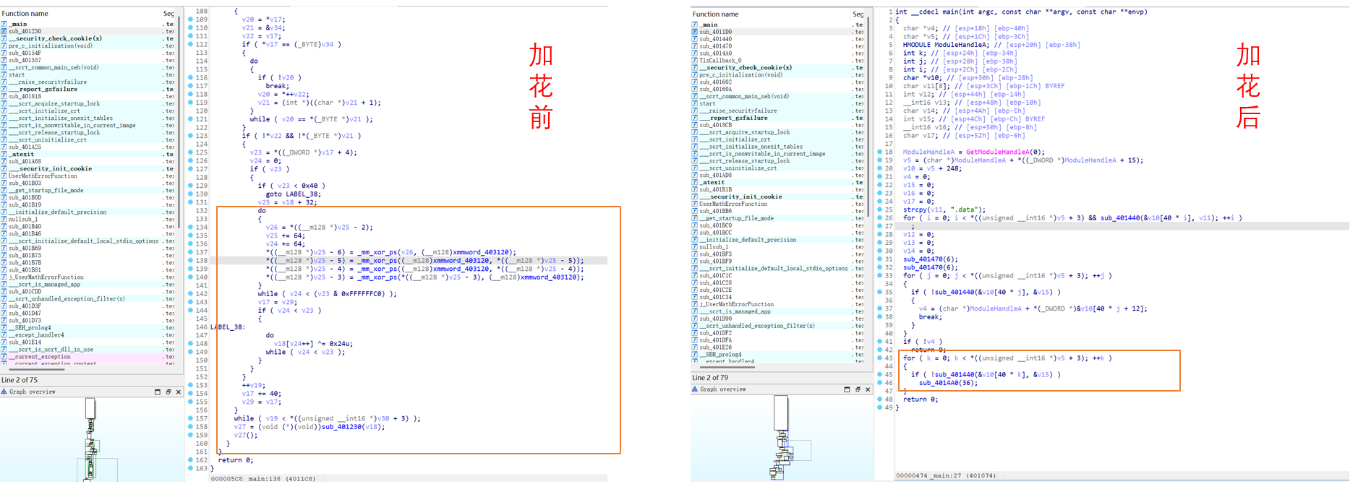Click function icon beside sub_401A25 row
1358x484 pixels.
4,147
